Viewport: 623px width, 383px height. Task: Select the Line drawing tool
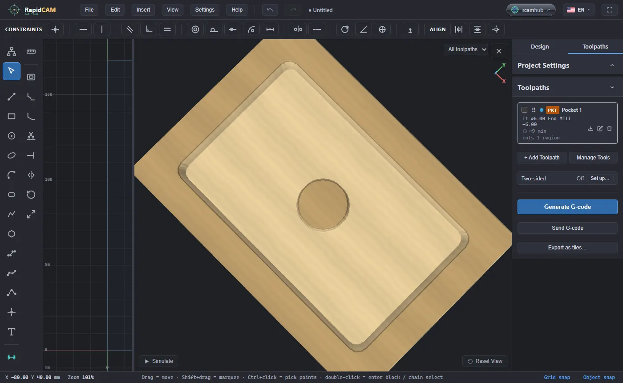pyautogui.click(x=12, y=97)
